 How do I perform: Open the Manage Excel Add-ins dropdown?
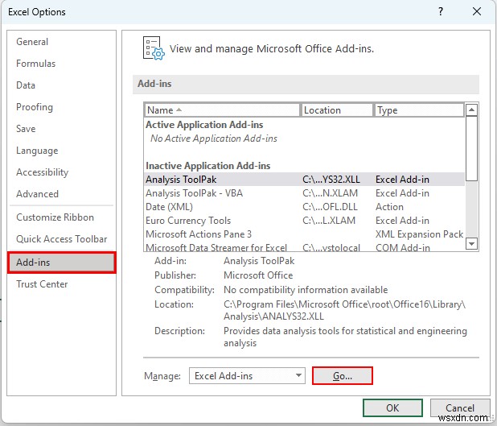pos(247,376)
